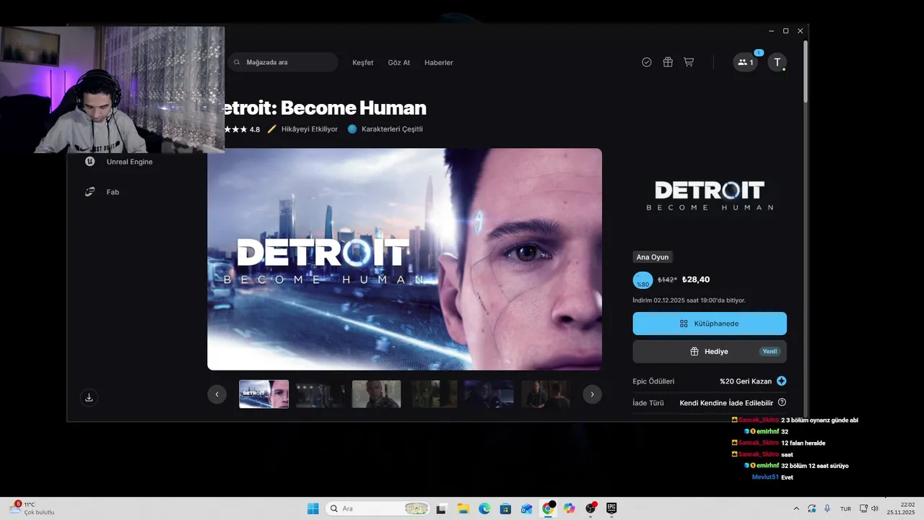Open OBS Studio from the taskbar

coord(590,508)
